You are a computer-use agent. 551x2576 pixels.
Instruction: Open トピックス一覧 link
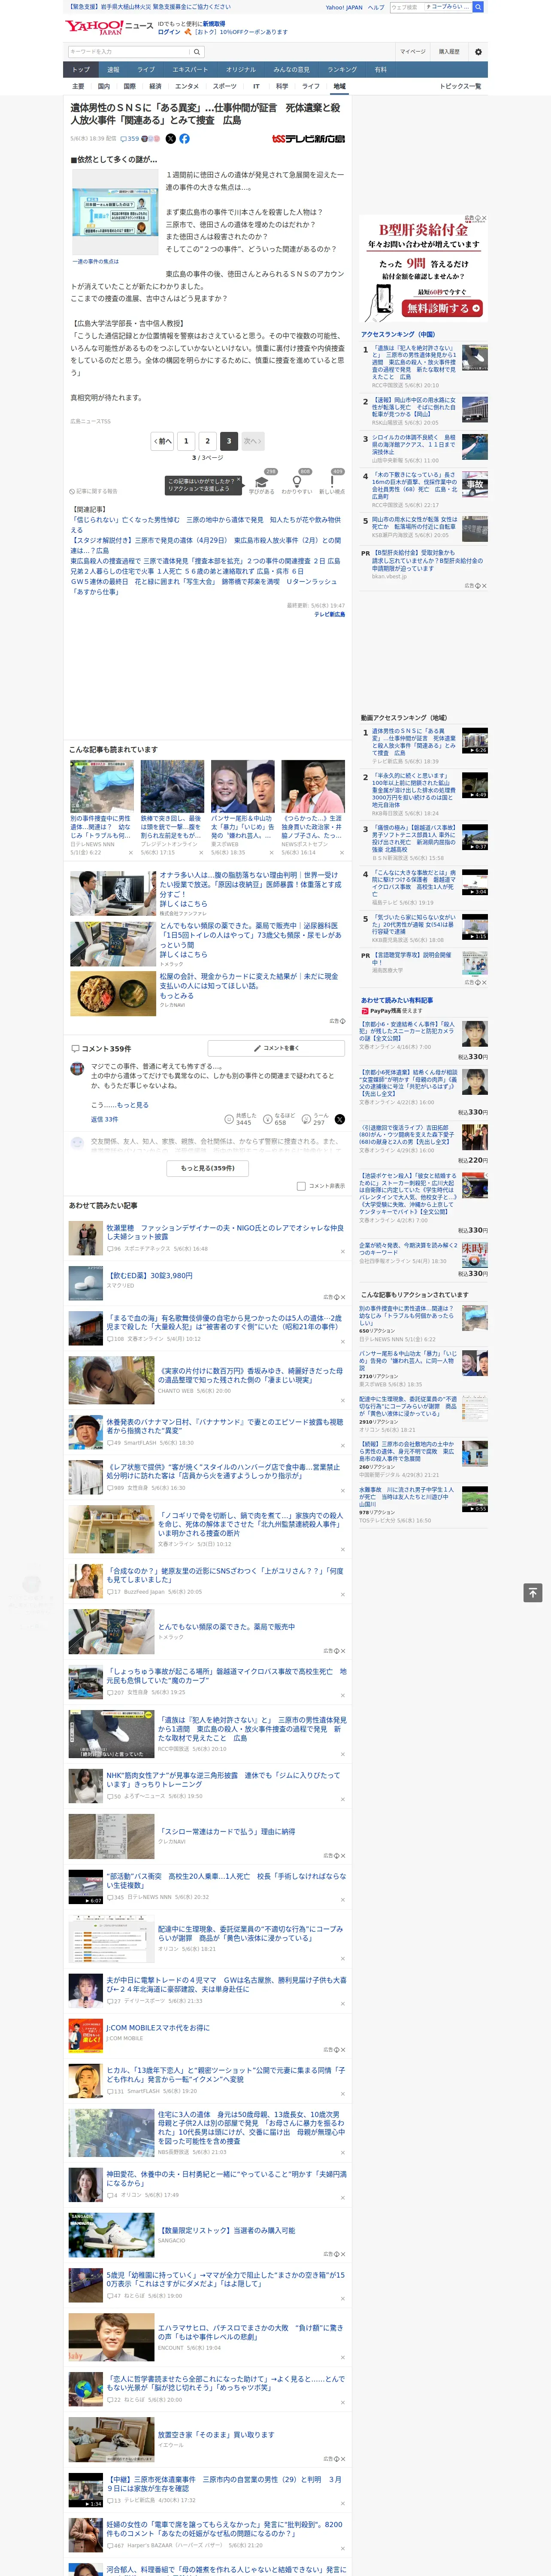click(x=460, y=86)
